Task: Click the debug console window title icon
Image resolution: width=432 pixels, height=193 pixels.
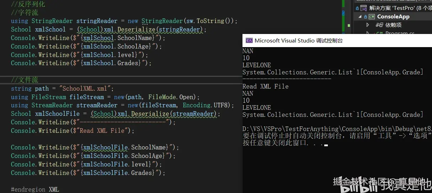Action: pos(249,40)
